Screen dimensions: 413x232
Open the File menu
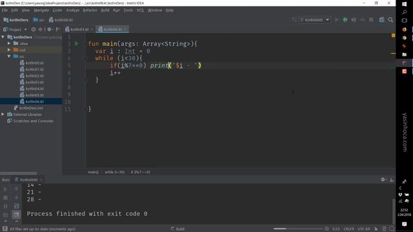point(5,10)
